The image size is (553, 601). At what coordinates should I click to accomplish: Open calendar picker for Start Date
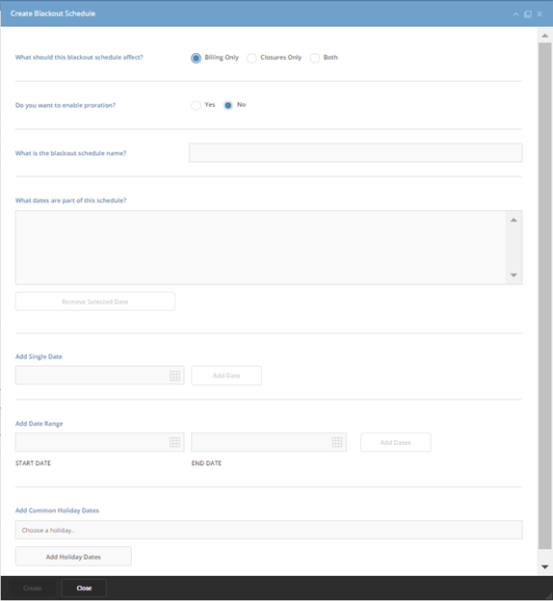175,442
